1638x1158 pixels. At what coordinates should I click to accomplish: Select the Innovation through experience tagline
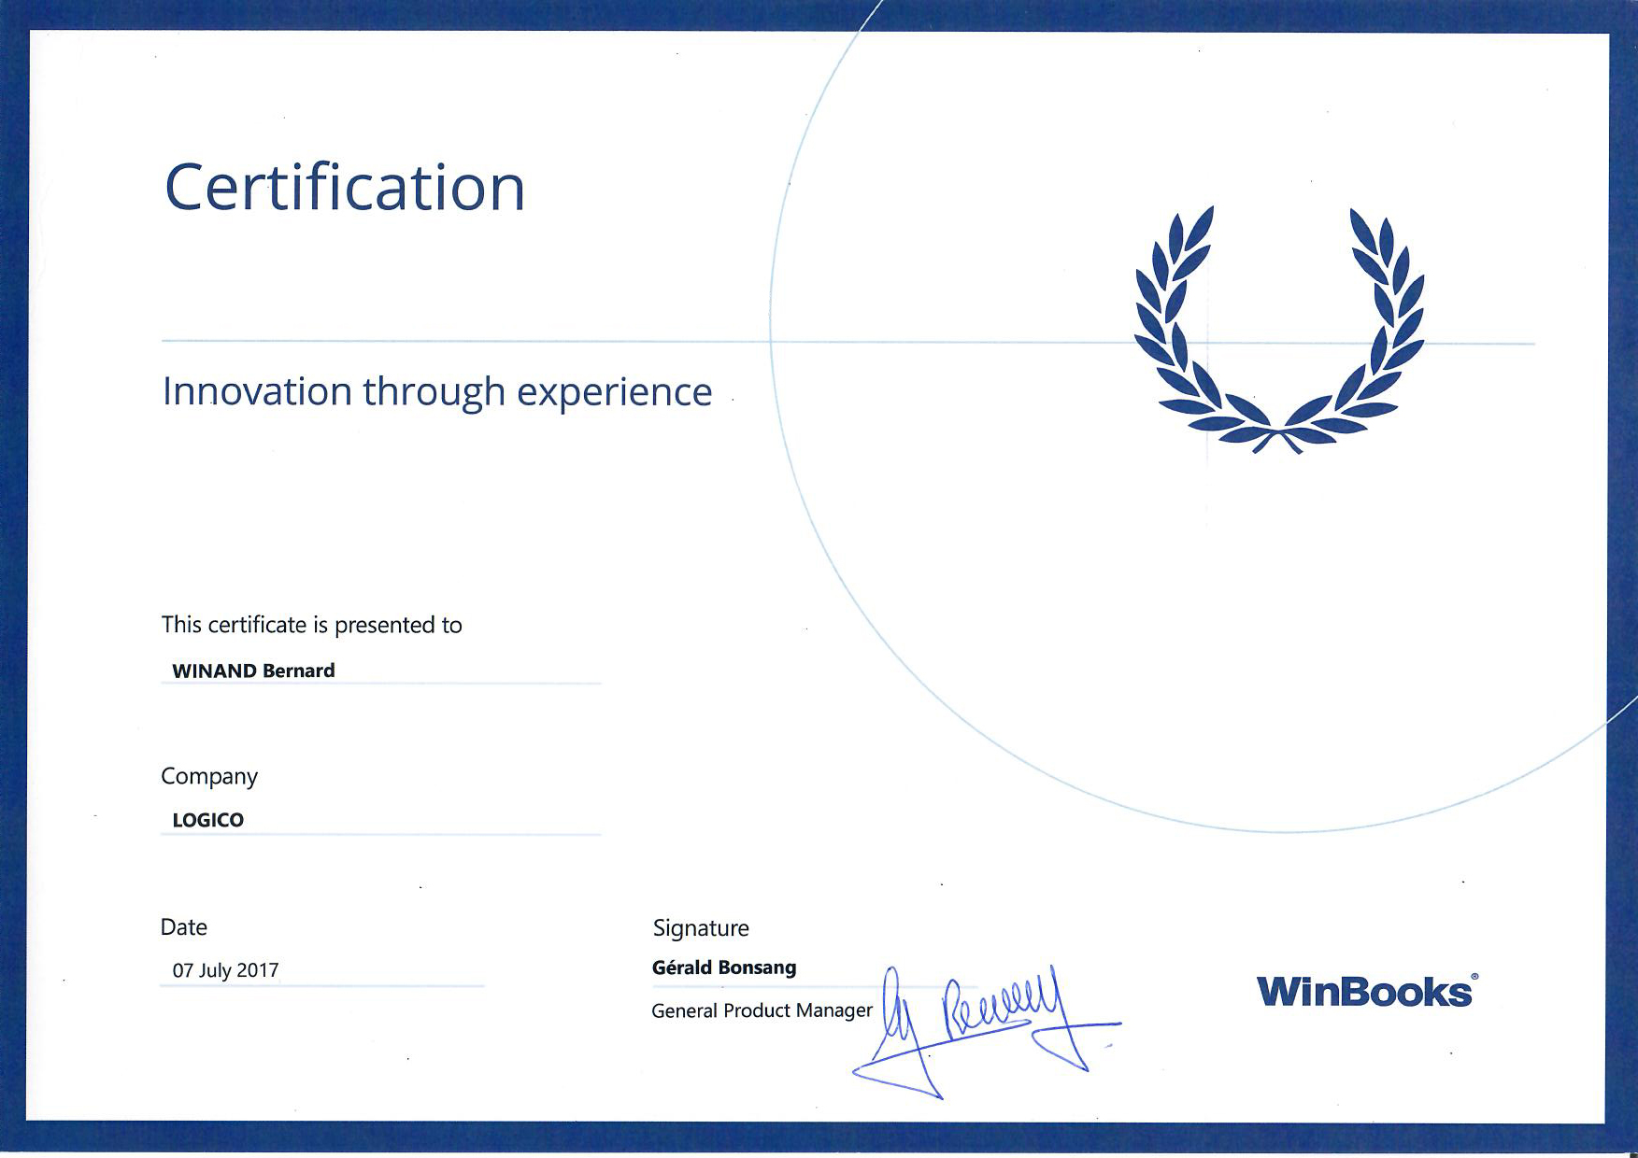click(x=435, y=392)
